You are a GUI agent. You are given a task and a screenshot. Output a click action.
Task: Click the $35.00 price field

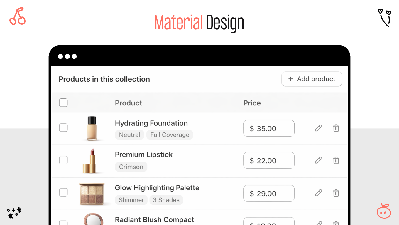point(268,128)
